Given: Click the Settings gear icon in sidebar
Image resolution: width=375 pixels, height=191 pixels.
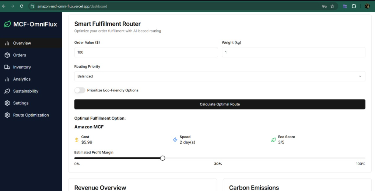Looking at the screenshot, I should click(7, 103).
